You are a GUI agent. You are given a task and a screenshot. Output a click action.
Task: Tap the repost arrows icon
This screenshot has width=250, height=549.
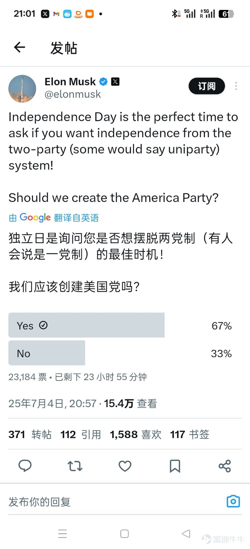click(75, 466)
